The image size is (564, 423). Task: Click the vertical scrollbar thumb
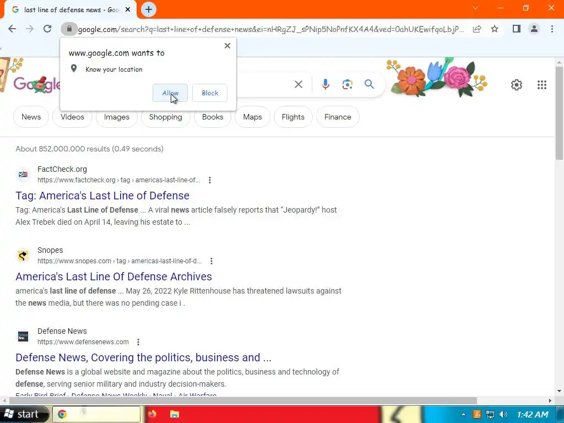[560, 112]
